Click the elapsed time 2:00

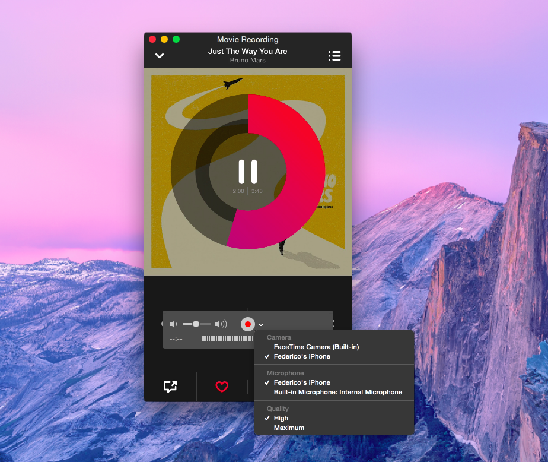pyautogui.click(x=238, y=191)
